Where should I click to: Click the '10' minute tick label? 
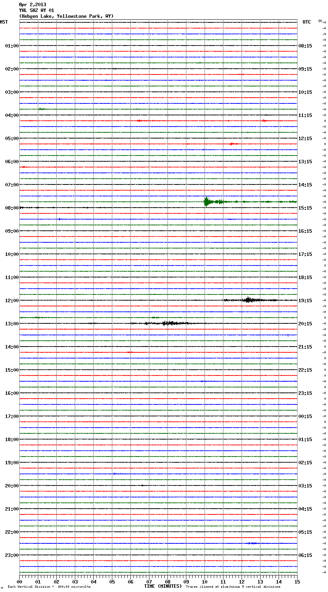coord(205,582)
